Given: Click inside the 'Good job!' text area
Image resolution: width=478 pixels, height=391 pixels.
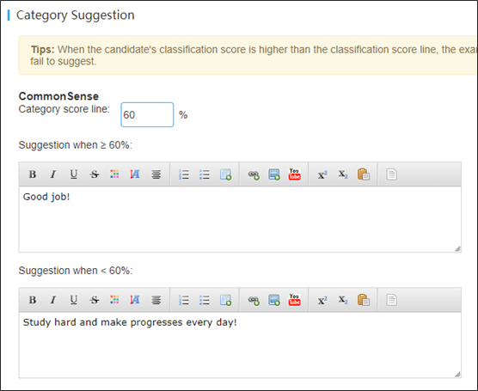Looking at the screenshot, I should [240, 219].
